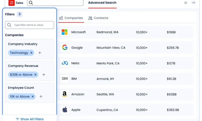Switch to the Contacts tab

tap(98, 18)
